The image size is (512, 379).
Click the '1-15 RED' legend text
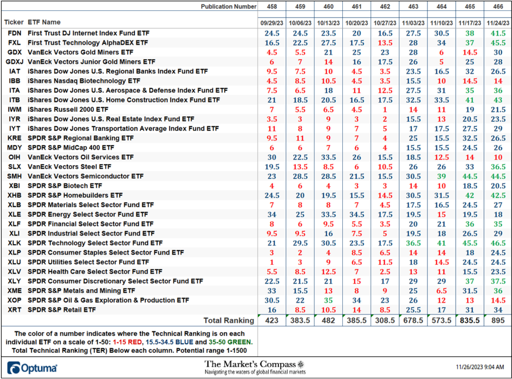click(127, 342)
